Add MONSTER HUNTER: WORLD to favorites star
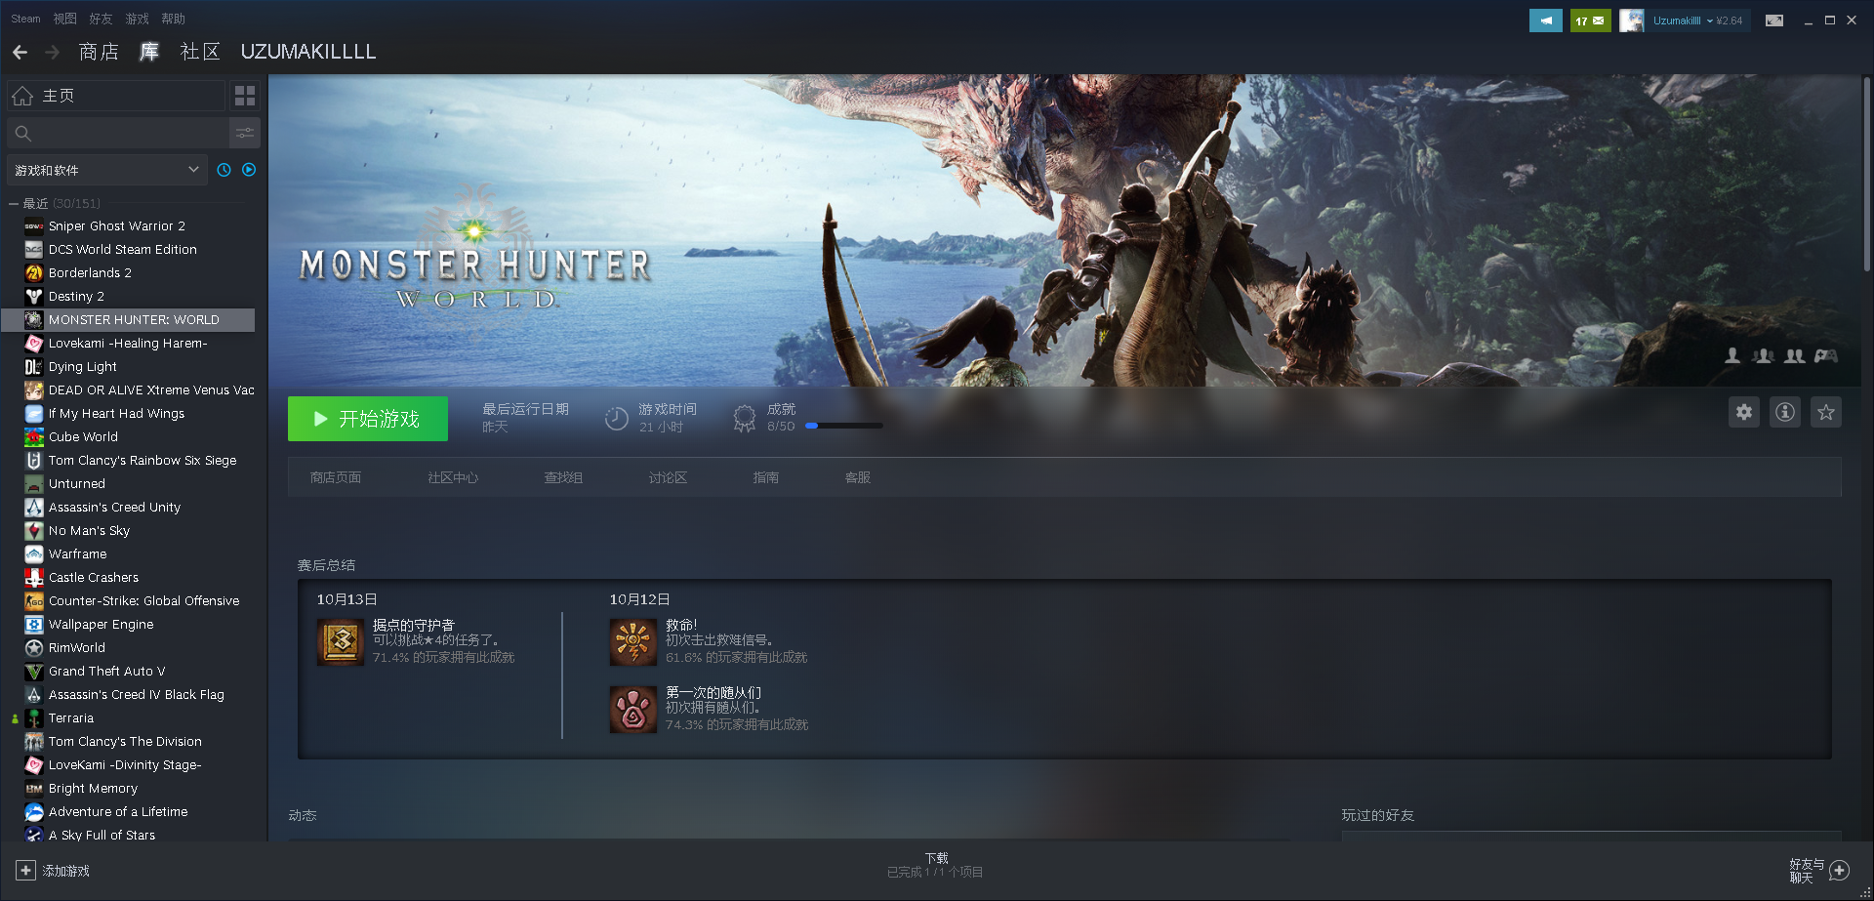 tap(1826, 412)
